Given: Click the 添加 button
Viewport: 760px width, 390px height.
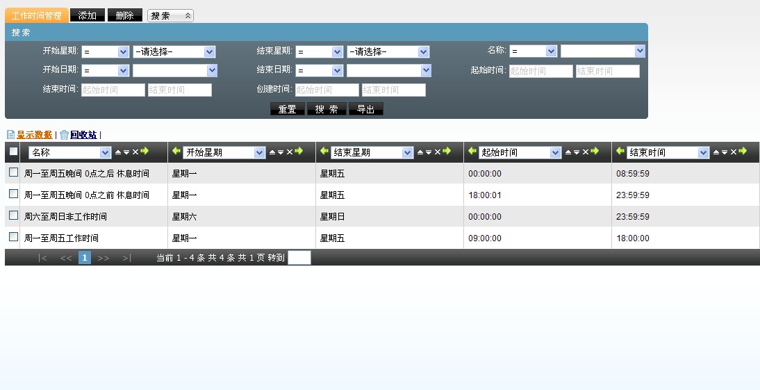Looking at the screenshot, I should [88, 15].
